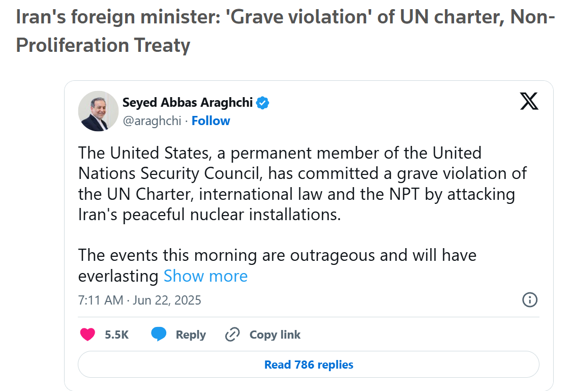
Task: Click the X logo in tweet corner
Action: [x=529, y=101]
